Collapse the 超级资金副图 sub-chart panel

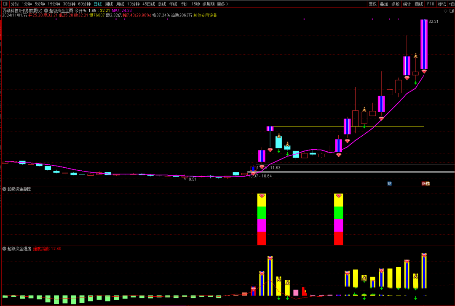click(4, 189)
